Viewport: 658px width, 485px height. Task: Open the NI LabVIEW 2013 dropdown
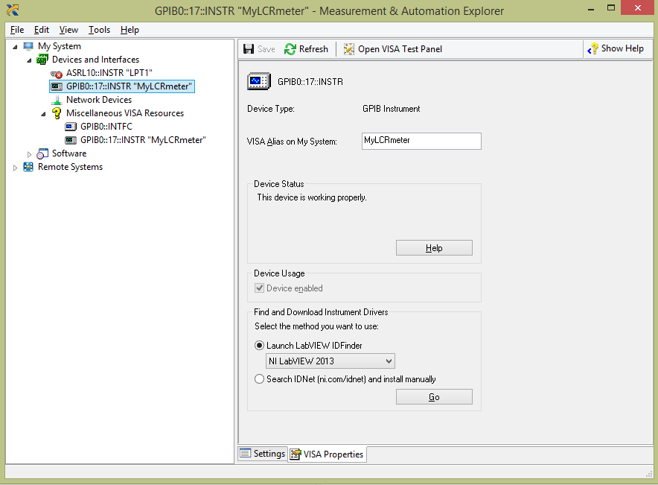coord(330,361)
